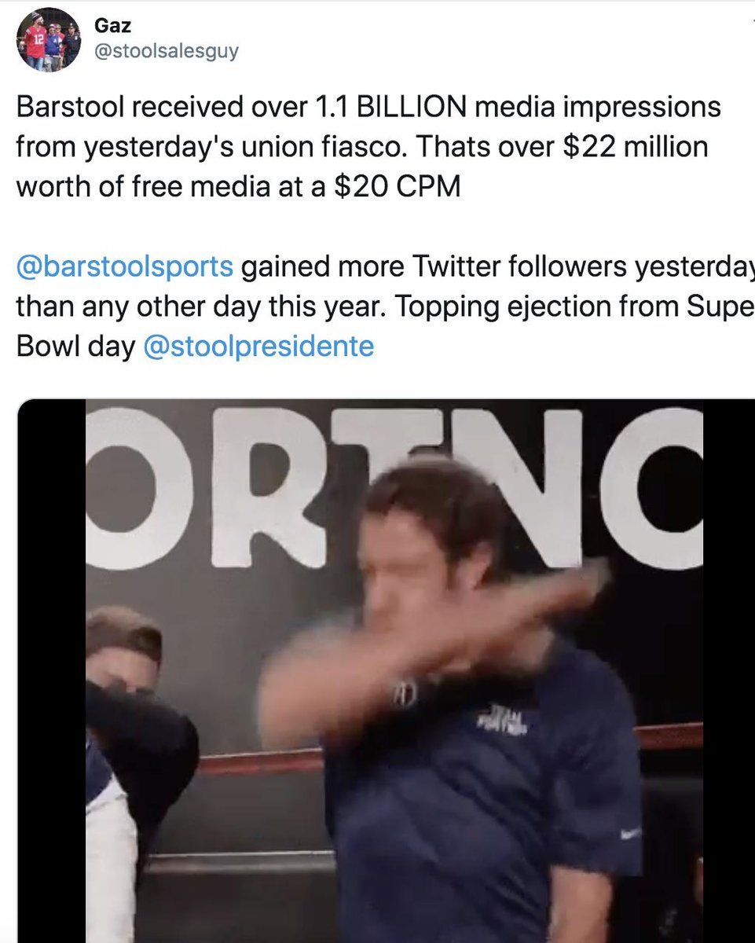Open the tweet options caret at top right

(x=746, y=24)
